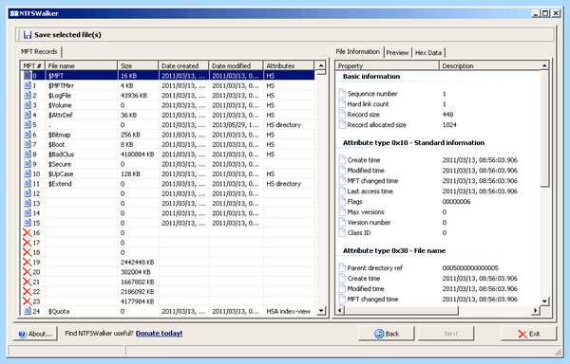Click the MFT list scroll up arrow
This screenshot has width=570, height=364.
click(321, 65)
